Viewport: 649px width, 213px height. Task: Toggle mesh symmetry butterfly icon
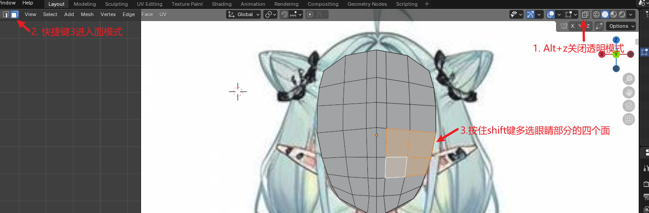(x=563, y=26)
